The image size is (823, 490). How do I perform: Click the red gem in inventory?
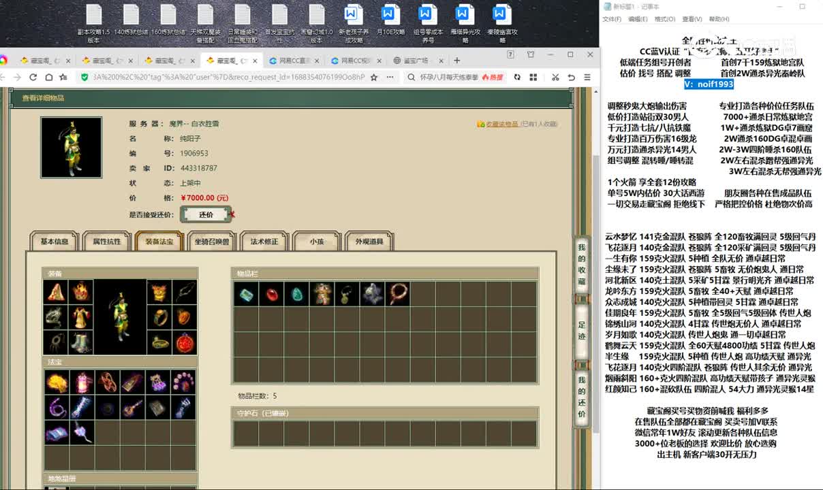270,294
